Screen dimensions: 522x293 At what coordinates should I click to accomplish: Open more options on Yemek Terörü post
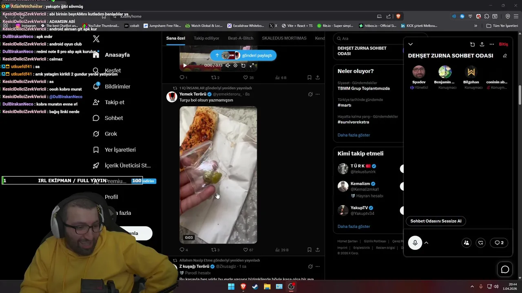pos(318,94)
